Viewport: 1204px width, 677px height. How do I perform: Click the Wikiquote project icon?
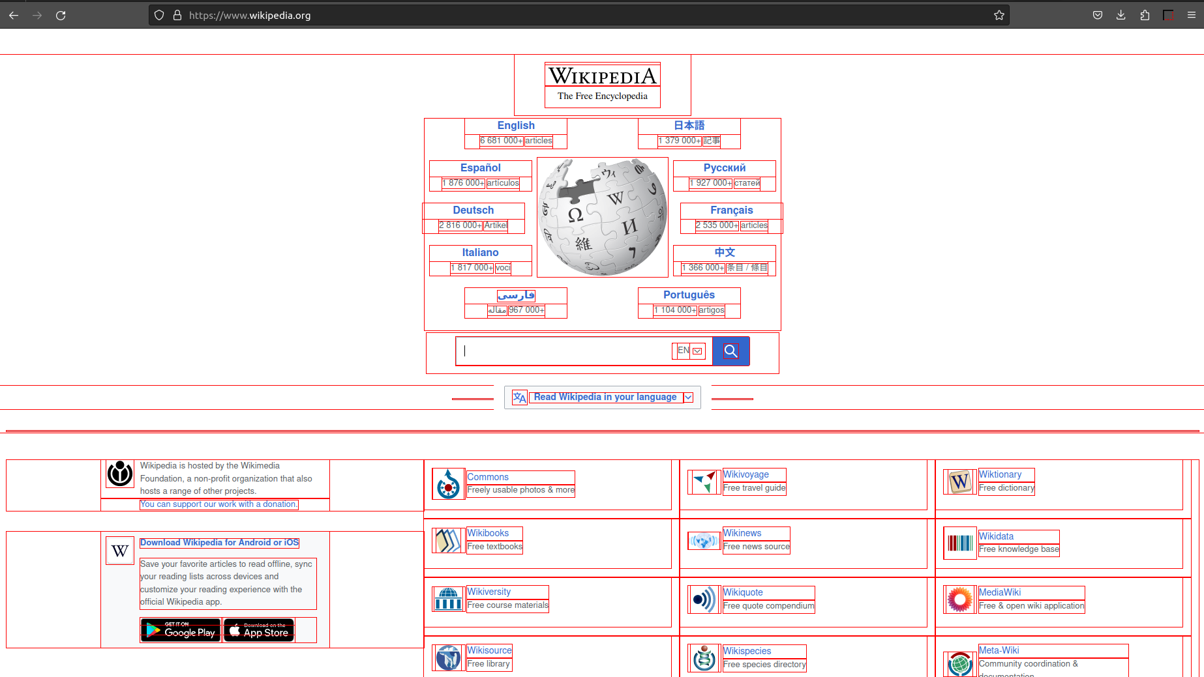[704, 599]
